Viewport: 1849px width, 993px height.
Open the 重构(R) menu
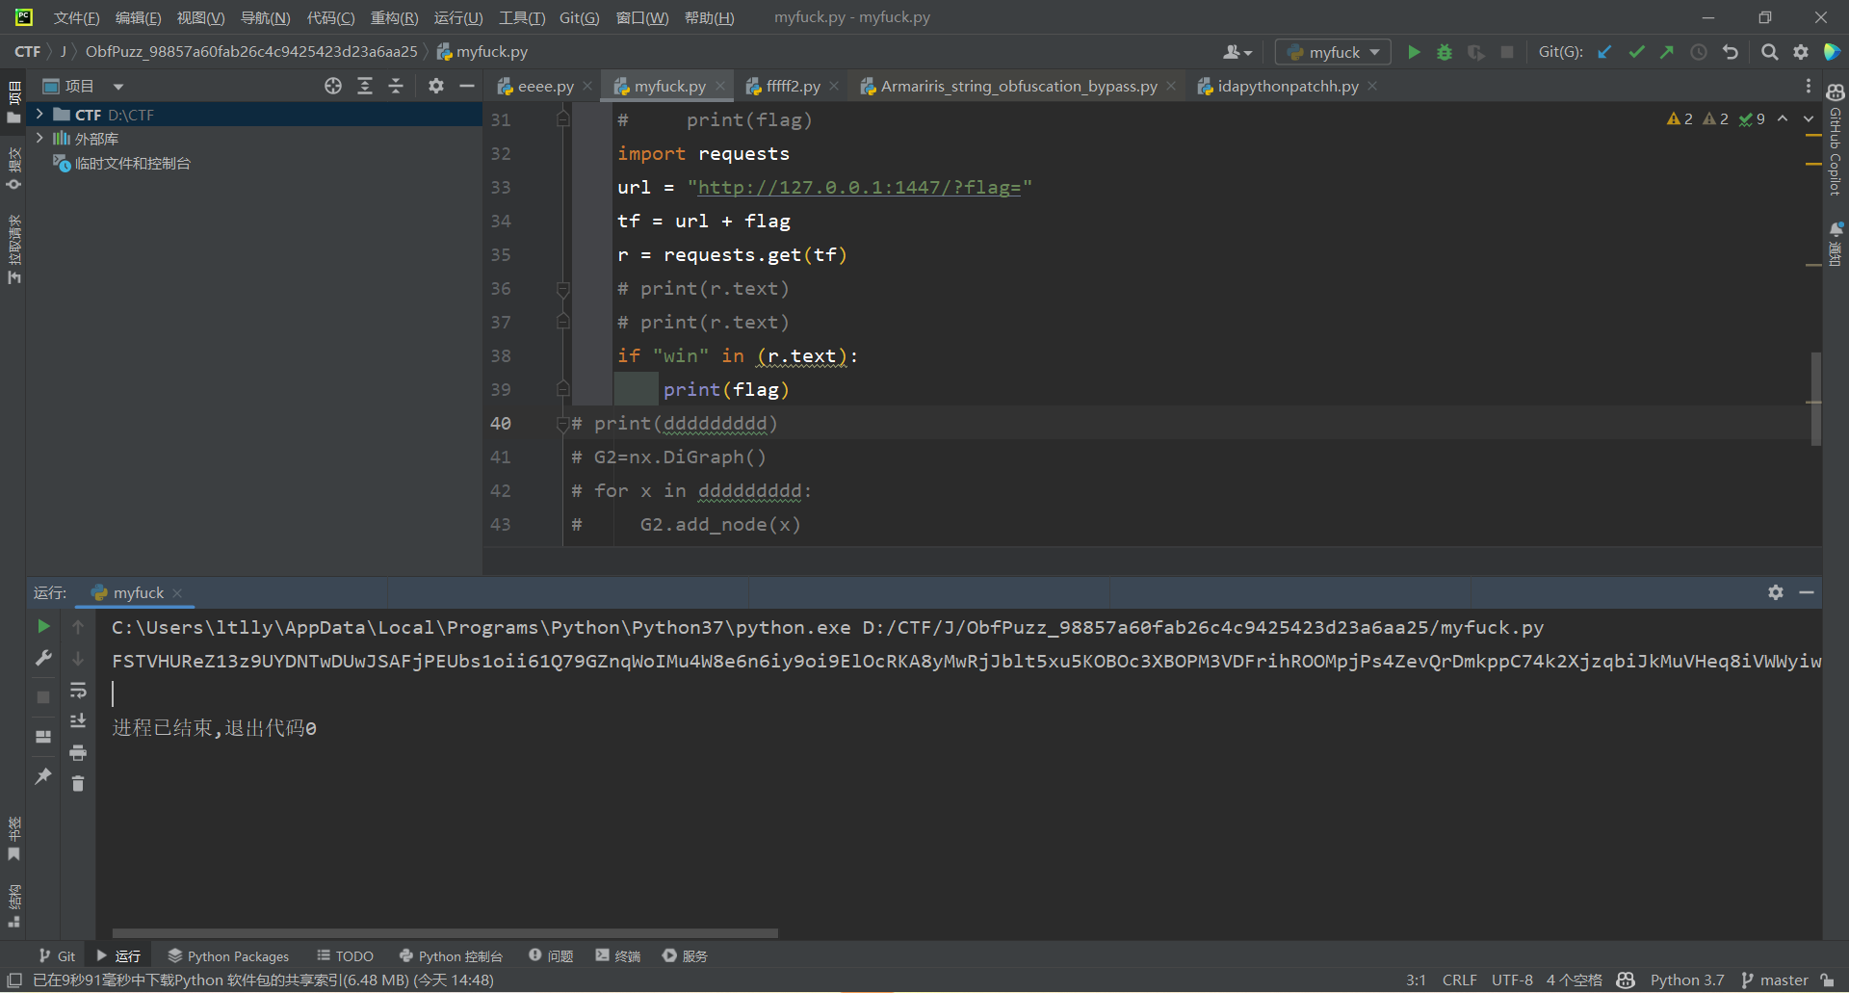point(394,17)
